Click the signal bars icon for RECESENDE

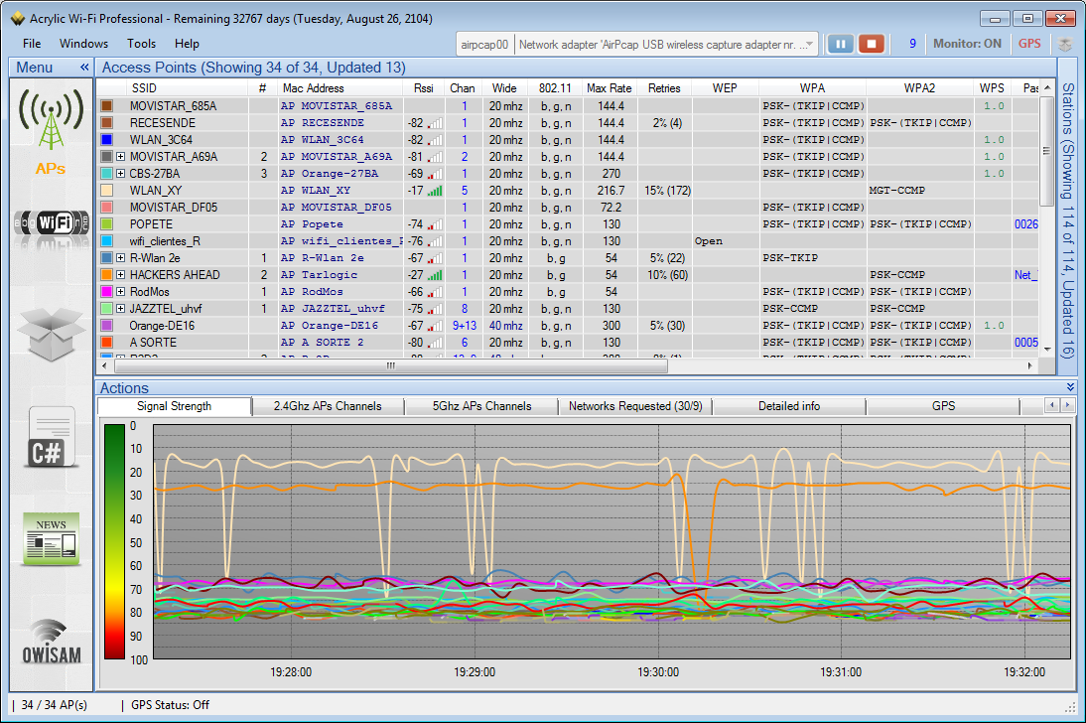pyautogui.click(x=435, y=123)
